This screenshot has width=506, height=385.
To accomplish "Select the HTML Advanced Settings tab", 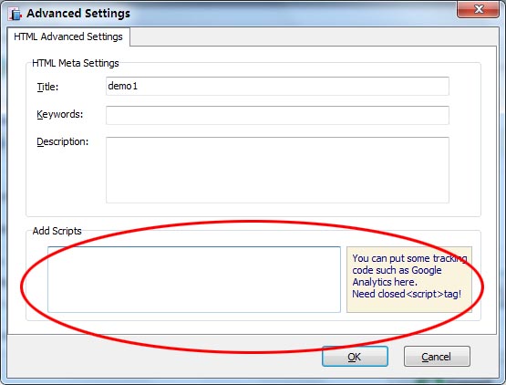I will point(68,36).
